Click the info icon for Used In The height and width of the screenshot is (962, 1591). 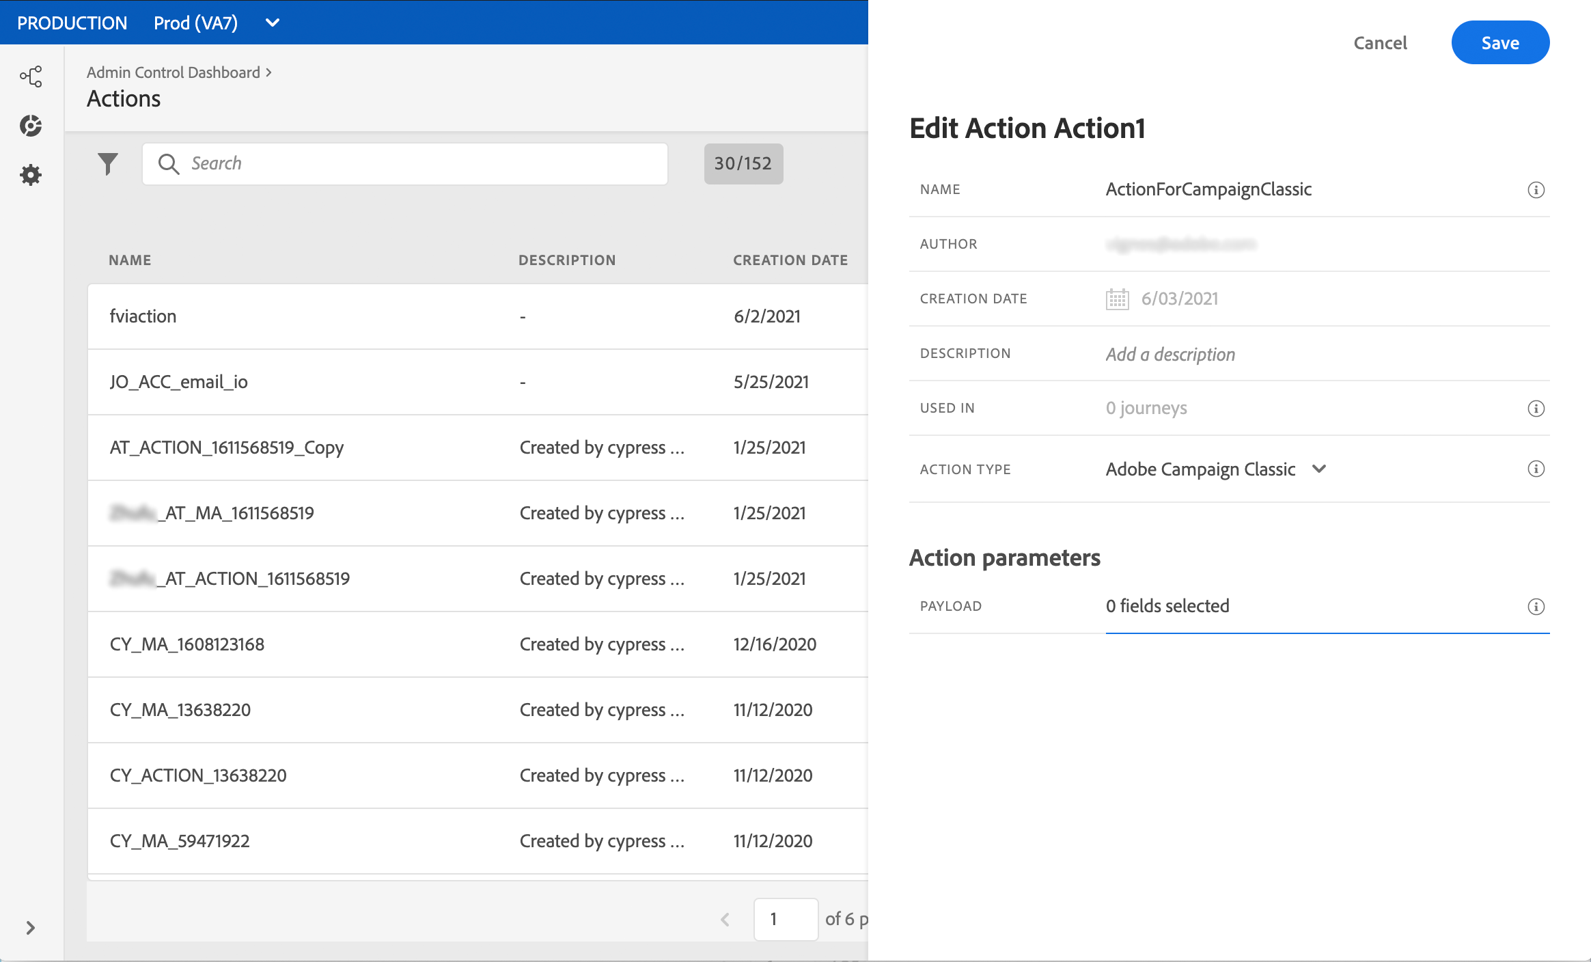[x=1536, y=409]
